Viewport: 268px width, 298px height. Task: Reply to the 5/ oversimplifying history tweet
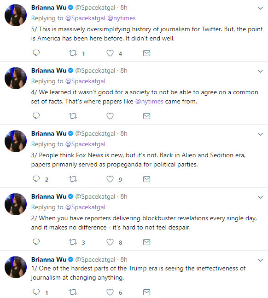[x=36, y=53]
